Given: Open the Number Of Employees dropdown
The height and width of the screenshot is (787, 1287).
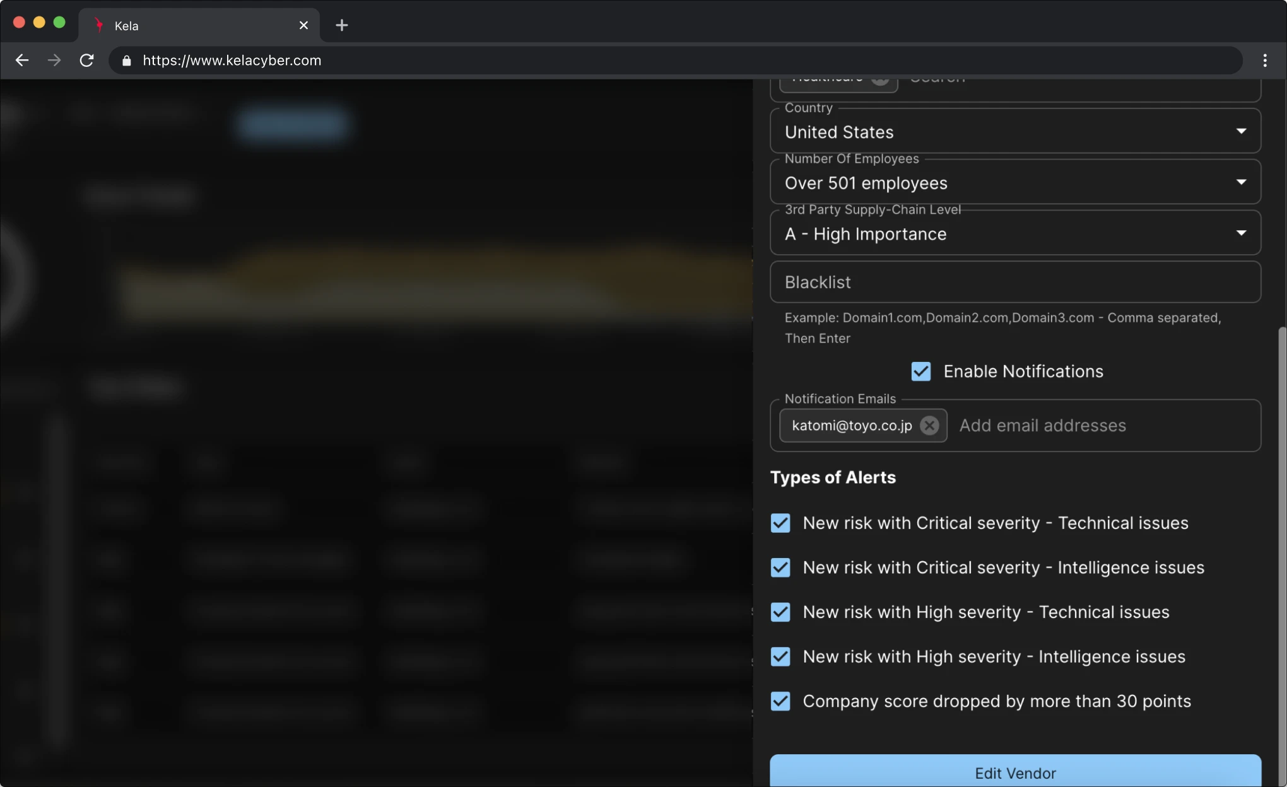Looking at the screenshot, I should pyautogui.click(x=1015, y=182).
